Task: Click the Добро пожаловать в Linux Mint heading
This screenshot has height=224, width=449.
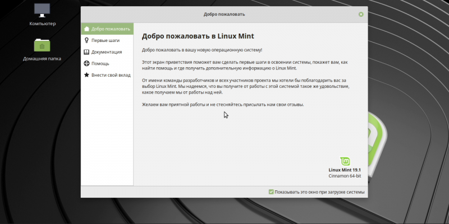Action: [198, 37]
